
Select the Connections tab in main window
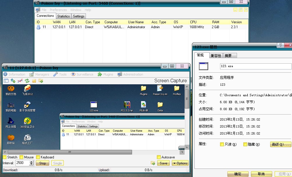tap(45, 16)
